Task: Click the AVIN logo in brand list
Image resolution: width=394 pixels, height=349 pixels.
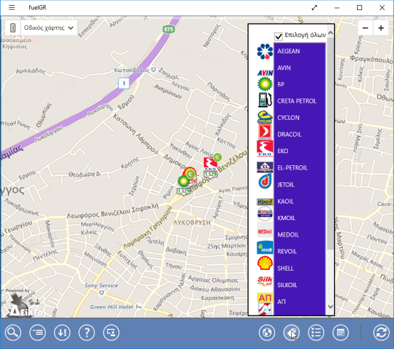Action: 265,73
